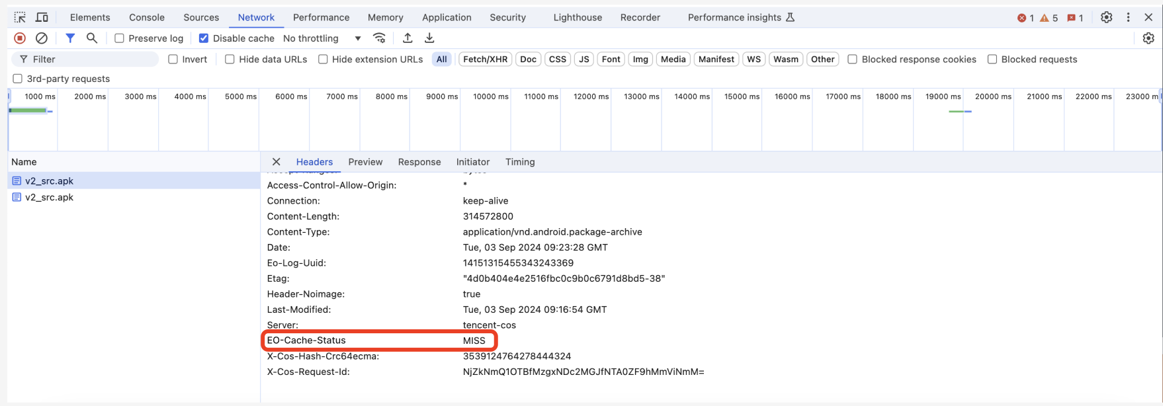The image size is (1163, 406).
Task: Clear the network log
Action: pos(41,38)
